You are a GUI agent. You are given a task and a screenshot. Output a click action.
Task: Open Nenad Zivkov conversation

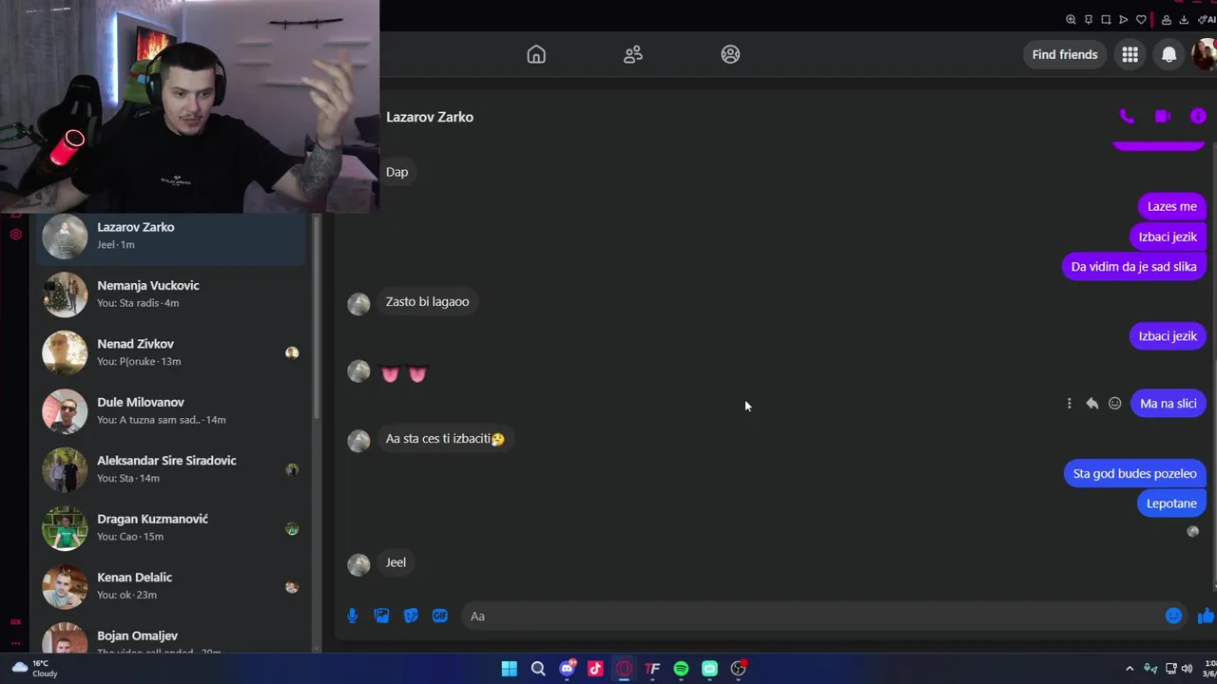(x=171, y=352)
